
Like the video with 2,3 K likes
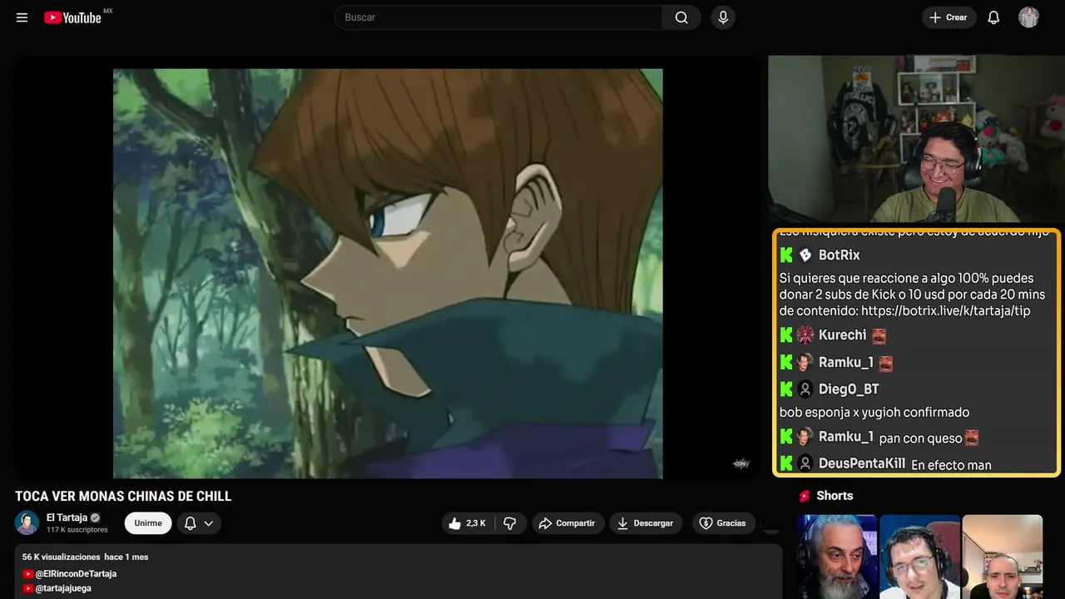pyautogui.click(x=468, y=523)
